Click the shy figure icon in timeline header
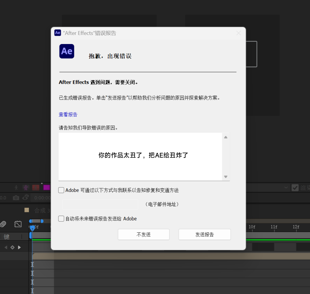Image resolution: width=310 pixels, height=294 pixels. point(16,187)
